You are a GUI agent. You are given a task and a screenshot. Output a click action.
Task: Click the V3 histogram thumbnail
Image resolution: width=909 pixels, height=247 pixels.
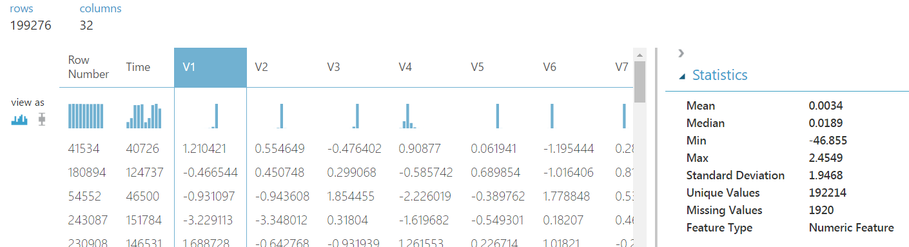pos(356,116)
